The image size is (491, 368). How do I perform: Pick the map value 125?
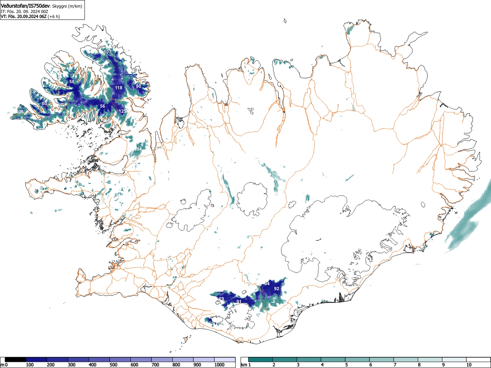click(122, 111)
